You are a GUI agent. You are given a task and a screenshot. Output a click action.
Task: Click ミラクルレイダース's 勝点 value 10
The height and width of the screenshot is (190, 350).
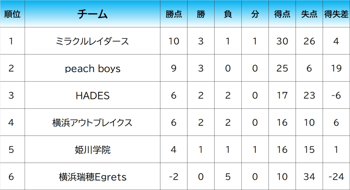coord(174,41)
